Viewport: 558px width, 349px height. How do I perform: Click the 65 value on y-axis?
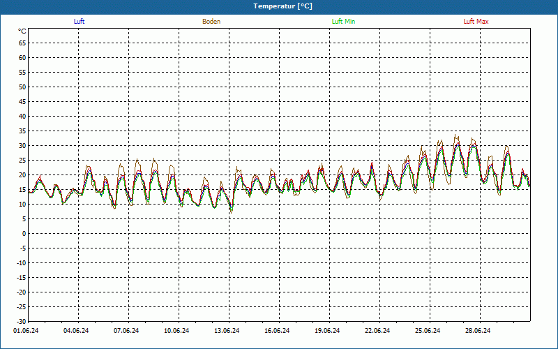tap(22, 43)
